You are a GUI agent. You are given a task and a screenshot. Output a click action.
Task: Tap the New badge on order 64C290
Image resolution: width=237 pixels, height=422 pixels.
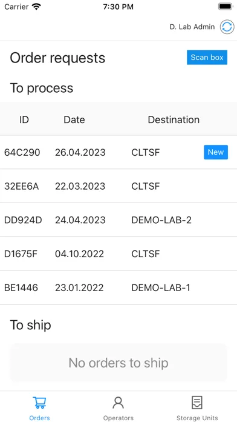click(x=216, y=152)
